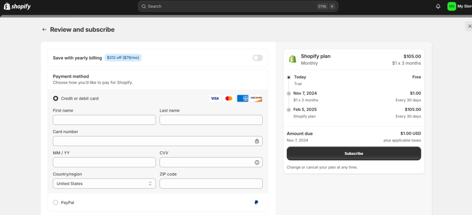This screenshot has height=215, width=472.
Task: Focus the top Search bar
Action: (x=238, y=6)
